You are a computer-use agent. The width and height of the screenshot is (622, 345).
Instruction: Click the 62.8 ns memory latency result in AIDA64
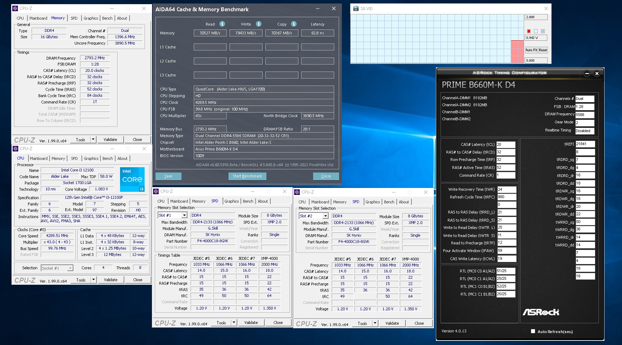click(318, 33)
